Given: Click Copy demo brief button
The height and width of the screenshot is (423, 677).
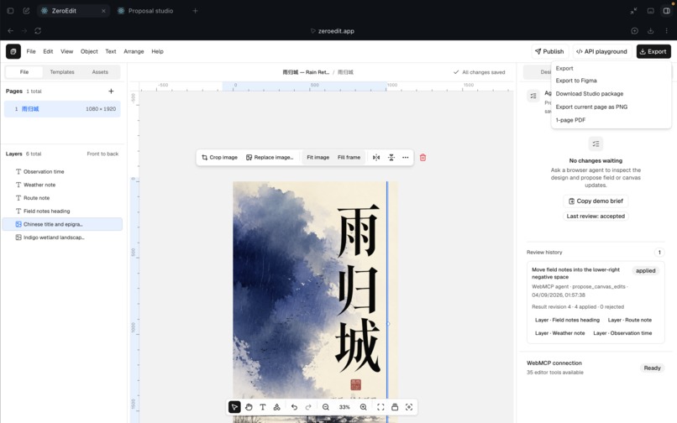Looking at the screenshot, I should (596, 201).
